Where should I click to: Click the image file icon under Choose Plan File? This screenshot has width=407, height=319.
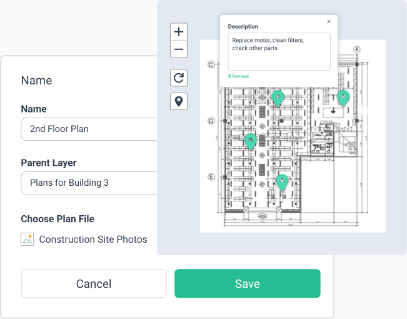(x=27, y=239)
